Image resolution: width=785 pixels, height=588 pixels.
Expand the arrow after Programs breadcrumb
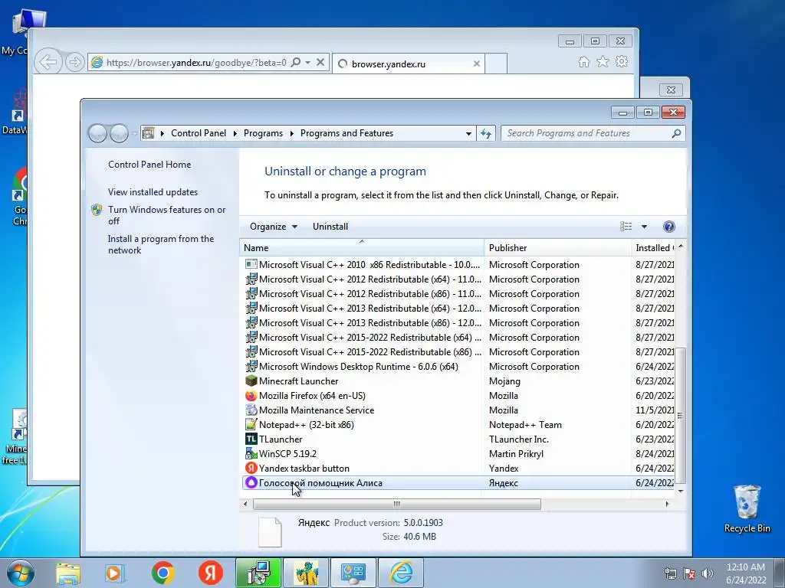pyautogui.click(x=291, y=133)
